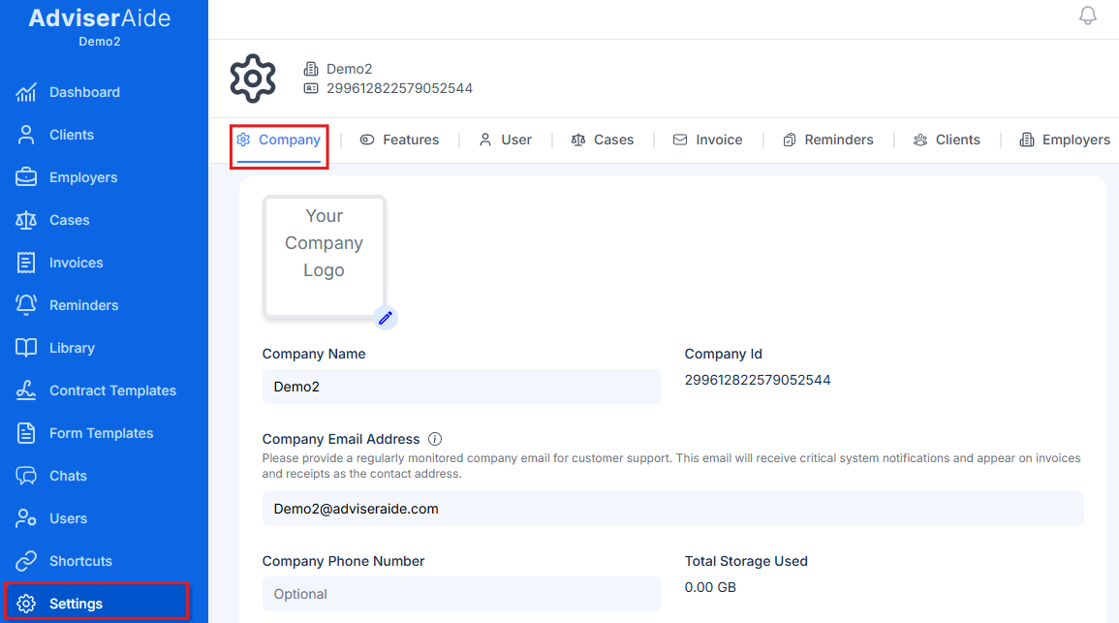Click inside the Company Name field
The height and width of the screenshot is (623, 1119).
[x=462, y=387]
